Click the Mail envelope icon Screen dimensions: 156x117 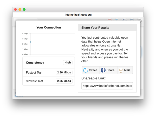pyautogui.click(x=121, y=70)
